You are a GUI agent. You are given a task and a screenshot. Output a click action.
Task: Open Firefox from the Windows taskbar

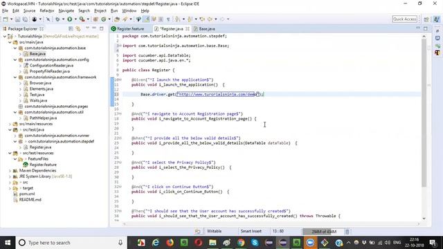(x=170, y=243)
